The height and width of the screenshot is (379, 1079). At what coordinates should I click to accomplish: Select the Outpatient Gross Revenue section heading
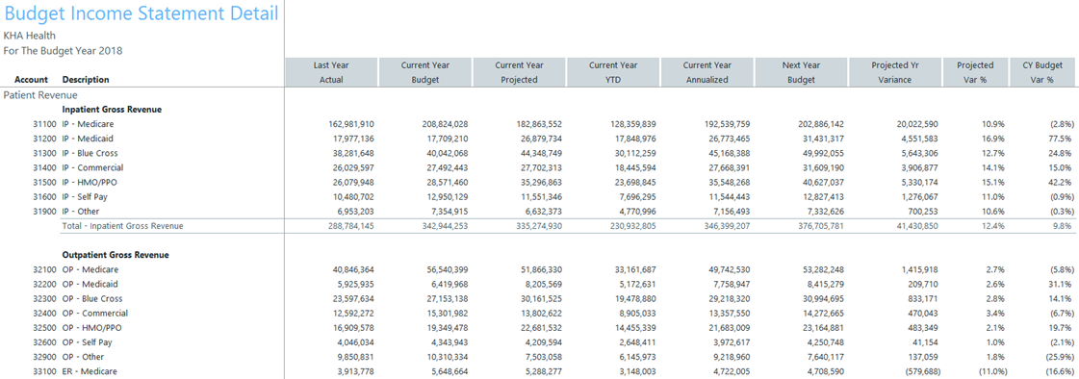(116, 255)
